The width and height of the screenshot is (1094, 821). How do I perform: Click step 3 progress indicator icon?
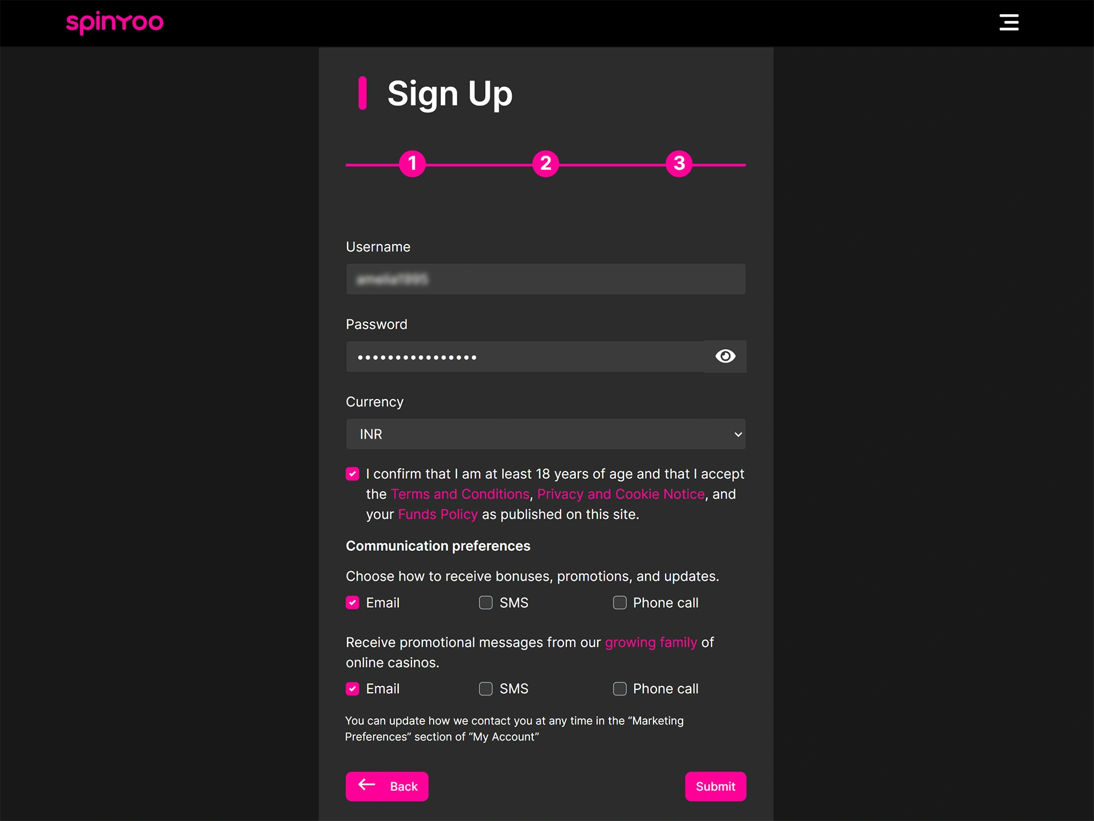(x=680, y=163)
